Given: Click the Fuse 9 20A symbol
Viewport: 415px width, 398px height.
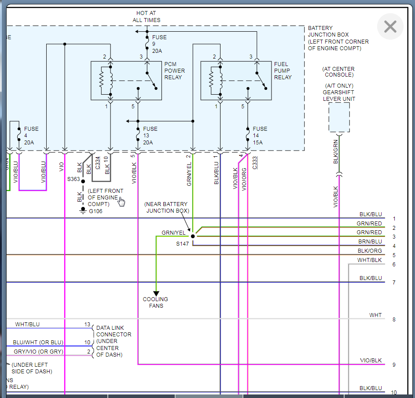Looking at the screenshot, I should coord(147,43).
